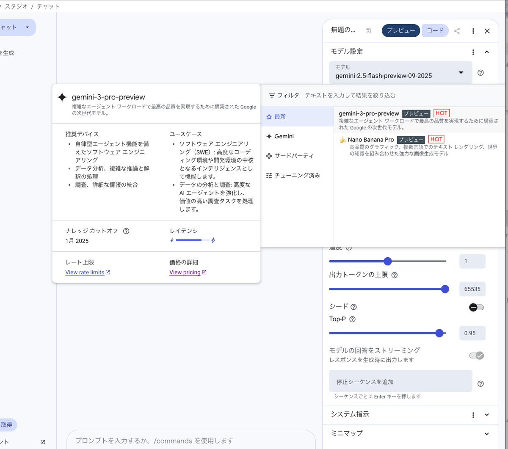Click the プレビュー preview button
Screen dimensions: 508x449
(x=401, y=30)
